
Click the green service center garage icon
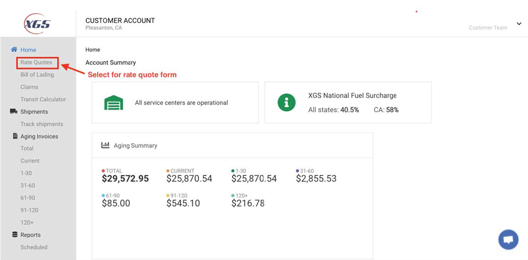tap(114, 102)
